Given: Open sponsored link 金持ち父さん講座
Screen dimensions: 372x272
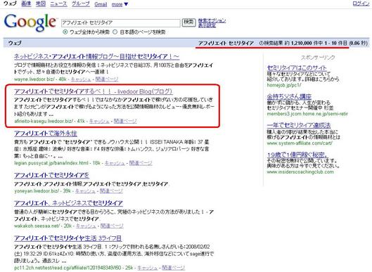Looking at the screenshot, I should (289, 96).
